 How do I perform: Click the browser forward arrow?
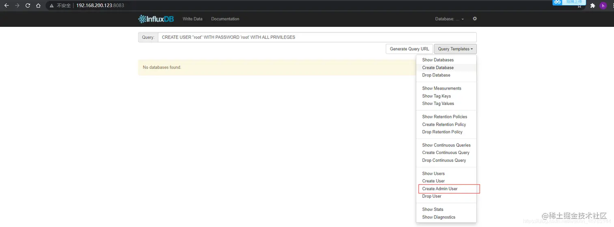(17, 6)
